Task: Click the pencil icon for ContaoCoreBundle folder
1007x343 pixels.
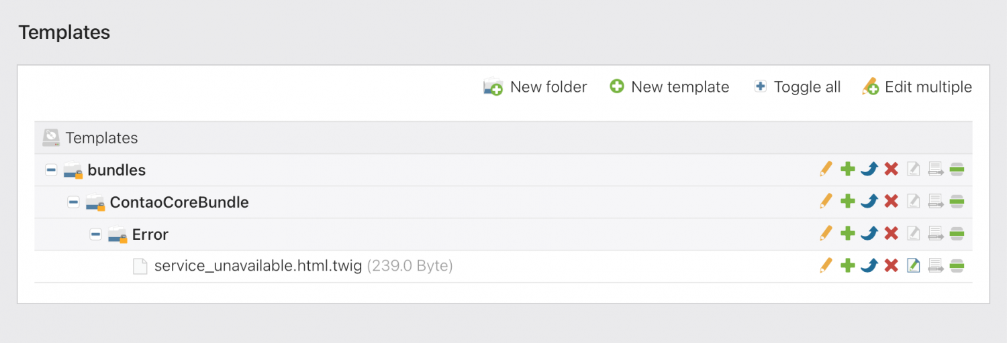Action: (x=826, y=202)
